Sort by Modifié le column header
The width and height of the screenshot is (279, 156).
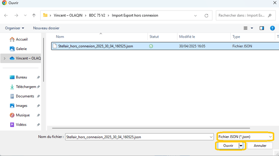click(187, 37)
